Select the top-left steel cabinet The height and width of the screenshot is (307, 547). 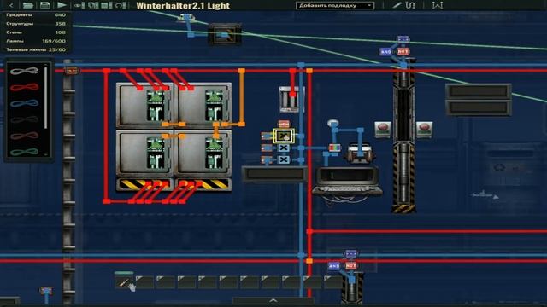coord(144,106)
